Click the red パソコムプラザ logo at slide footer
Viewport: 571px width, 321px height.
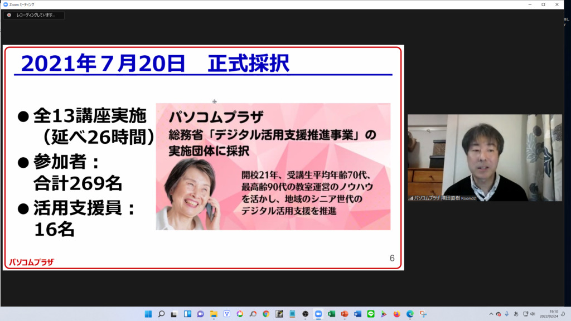(31, 262)
